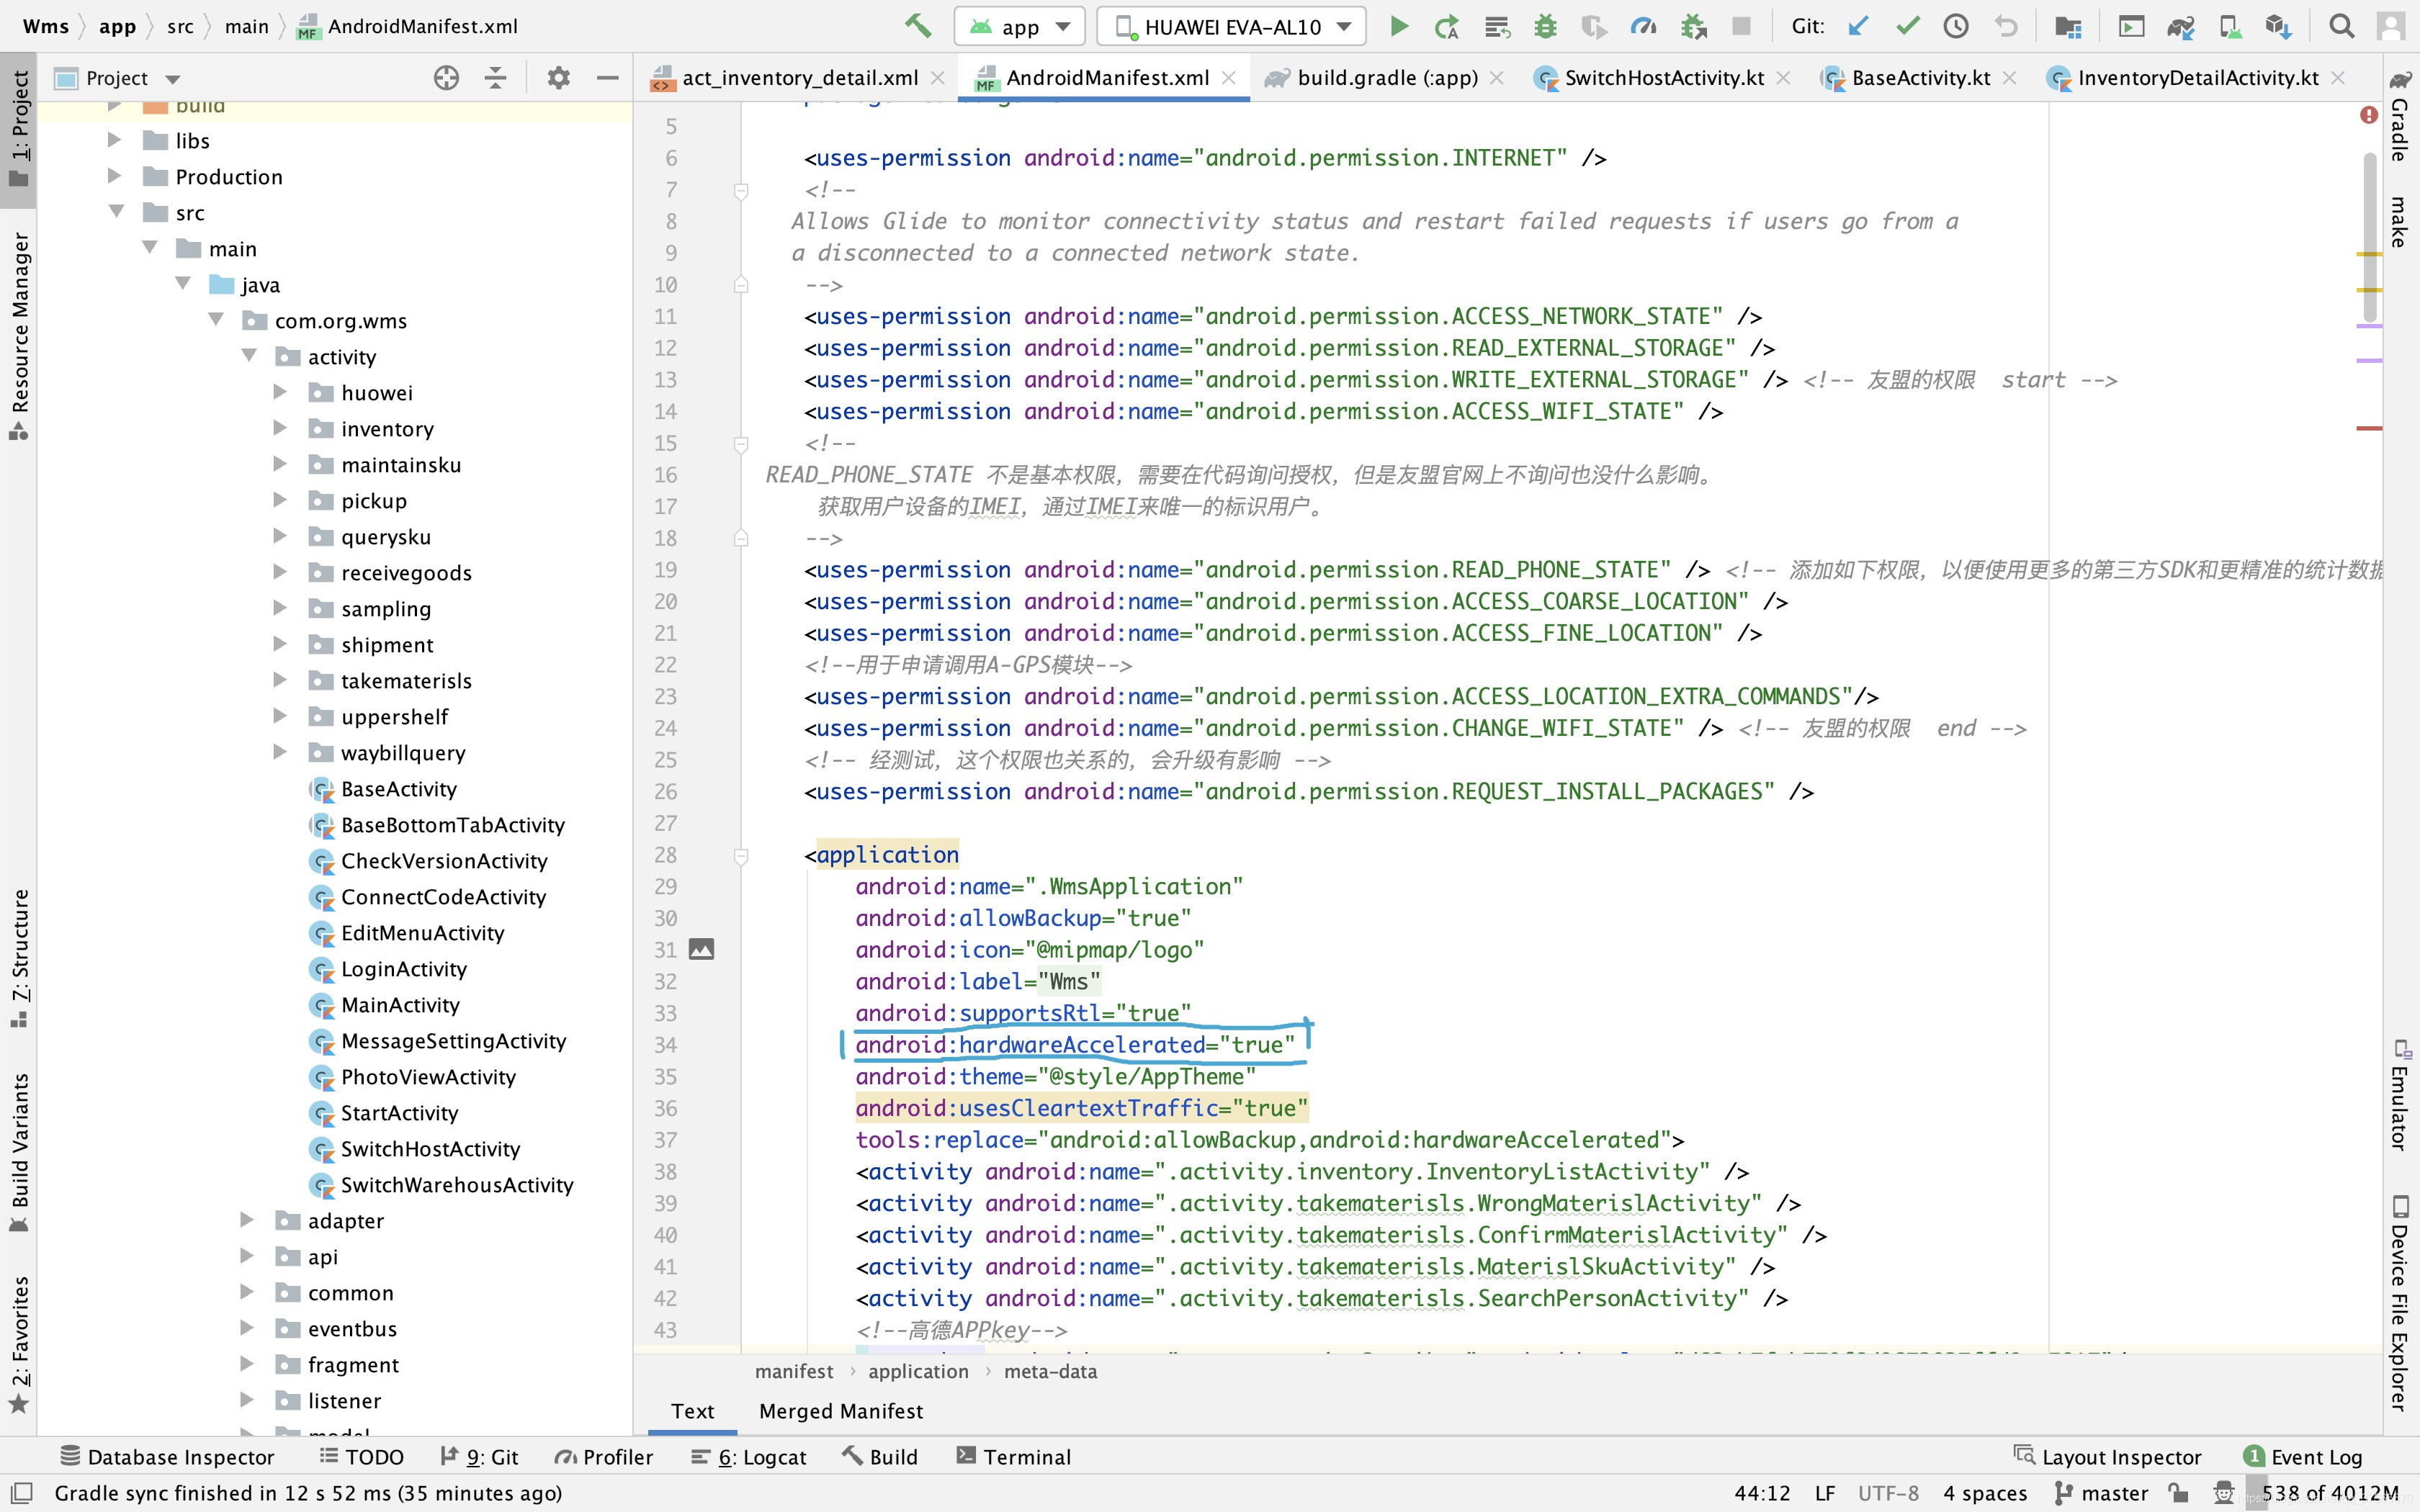Click the Debug app bug icon
2420x1512 pixels.
tap(1545, 26)
